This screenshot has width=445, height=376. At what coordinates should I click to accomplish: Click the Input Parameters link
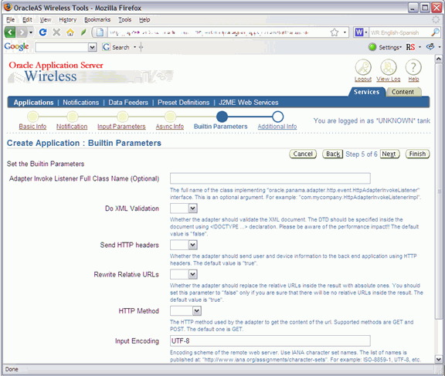[121, 127]
